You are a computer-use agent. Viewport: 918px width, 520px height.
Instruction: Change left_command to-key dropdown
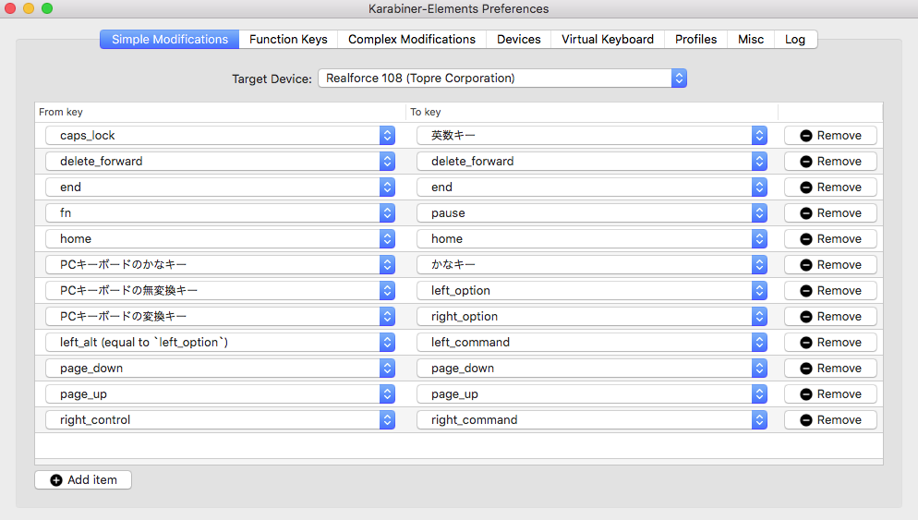(592, 342)
